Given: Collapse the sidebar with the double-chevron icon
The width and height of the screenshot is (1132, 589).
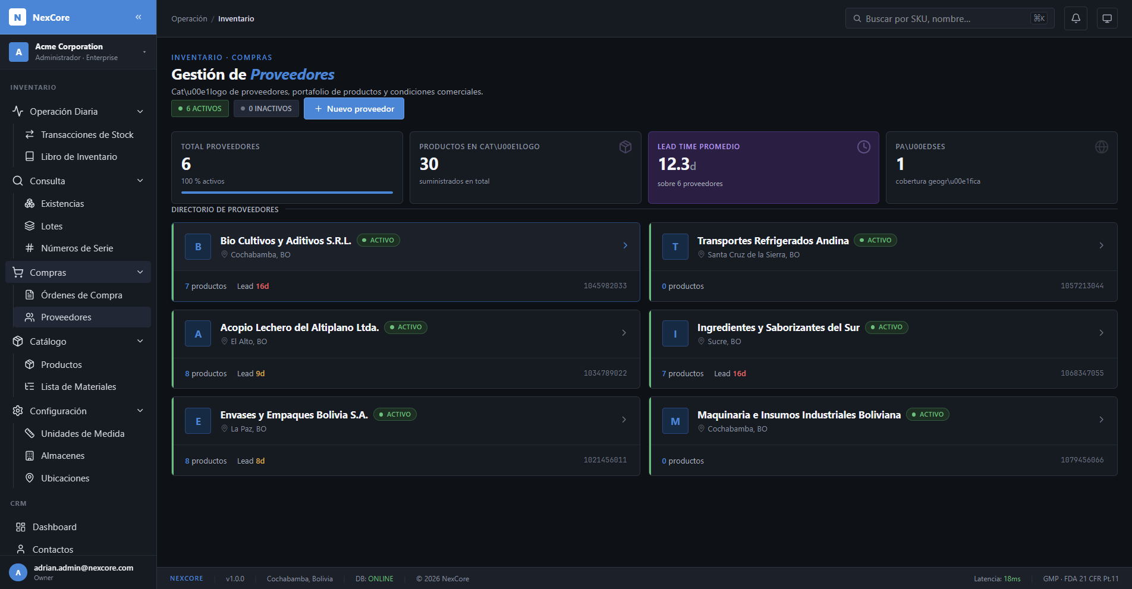Looking at the screenshot, I should click(139, 17).
